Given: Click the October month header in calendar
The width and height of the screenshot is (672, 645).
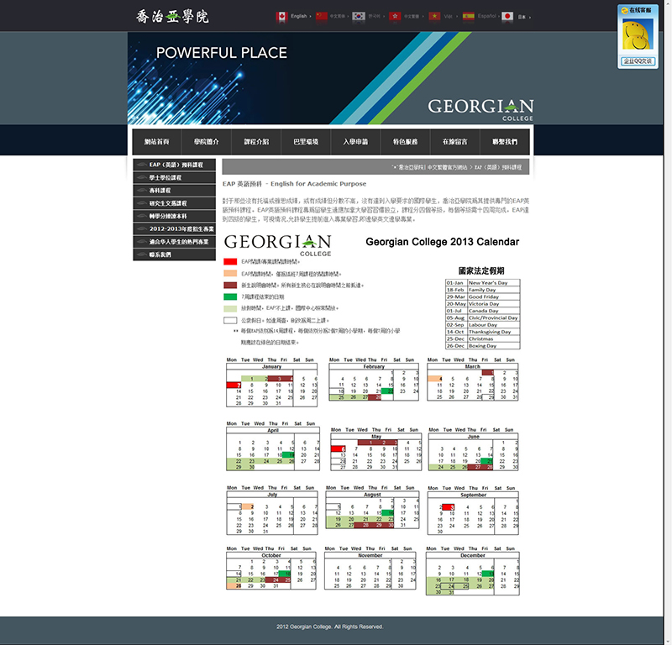Looking at the screenshot, I should click(x=271, y=555).
